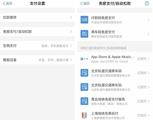Click 免密支付/自动扣款 page title
Image resolution: width=153 pixels, height=120 pixels.
(x=115, y=4)
